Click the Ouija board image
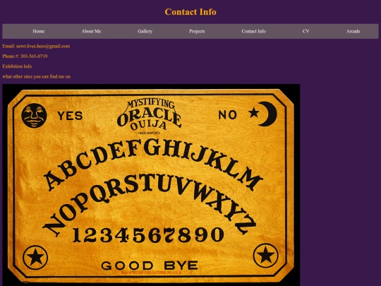Viewport: 381px width, 286px height. coord(151,185)
